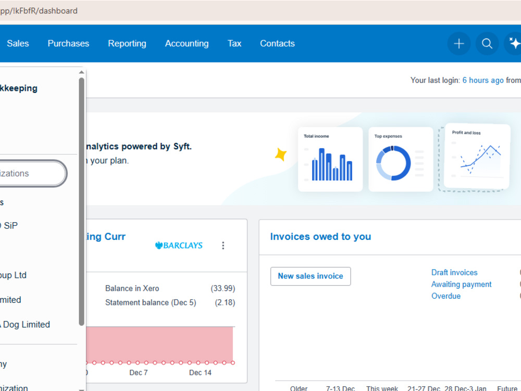
Task: Click the Dec 7 chart axis label
Action: [x=139, y=373]
